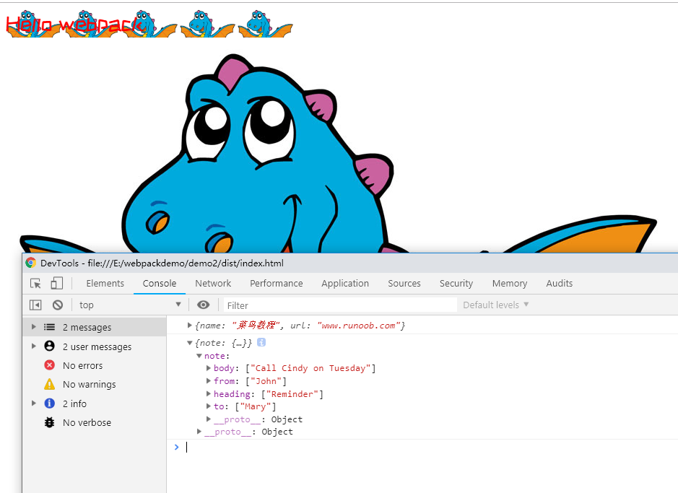The width and height of the screenshot is (678, 493).
Task: Expand the 2 messages group
Action: click(x=34, y=327)
